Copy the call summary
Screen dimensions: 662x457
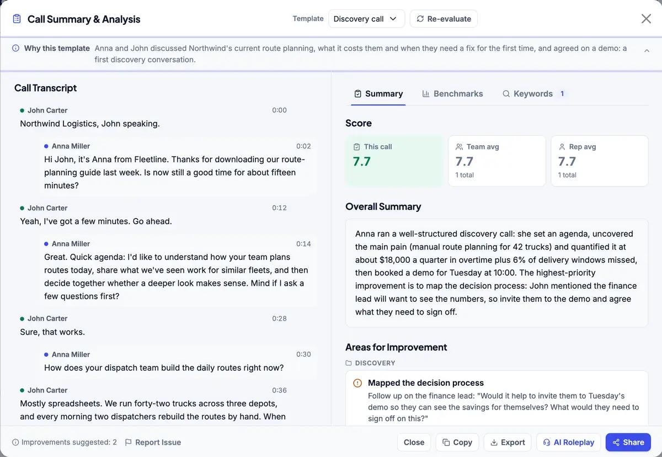[x=457, y=442]
